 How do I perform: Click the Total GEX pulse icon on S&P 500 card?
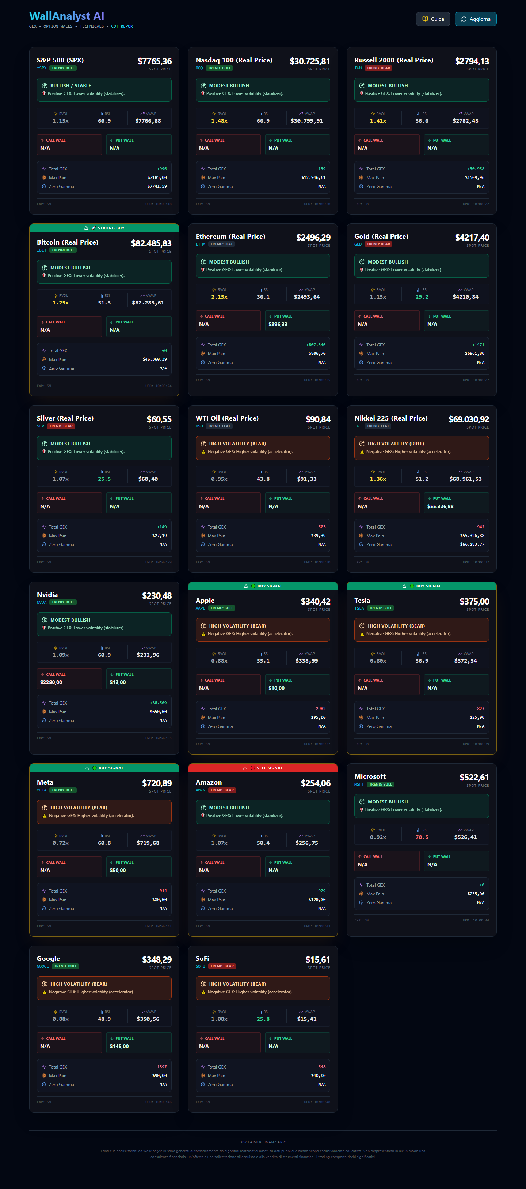coord(44,169)
